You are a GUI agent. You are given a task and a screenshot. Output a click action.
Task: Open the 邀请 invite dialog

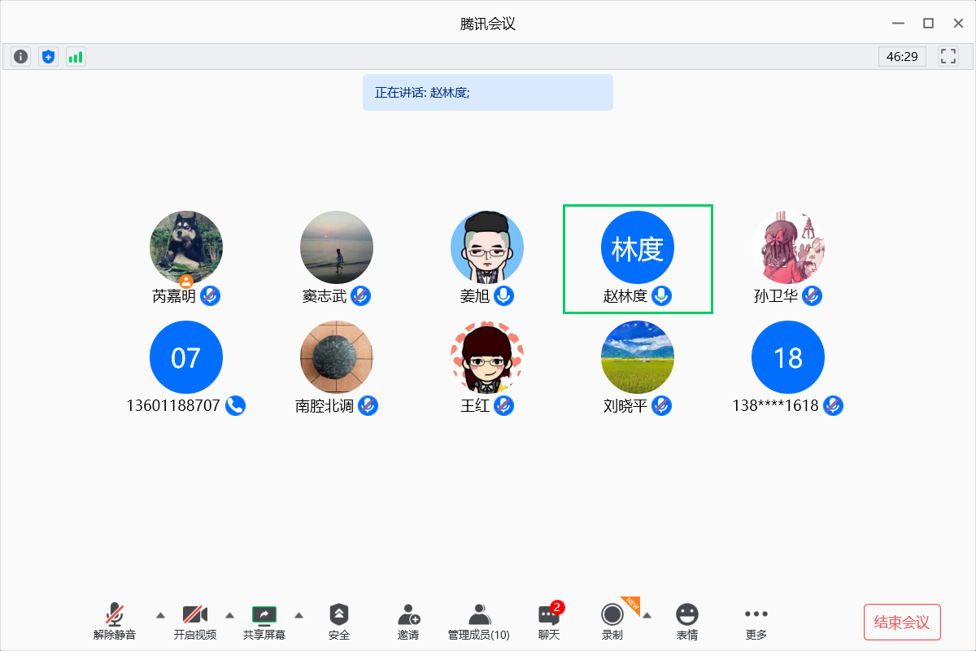click(408, 622)
